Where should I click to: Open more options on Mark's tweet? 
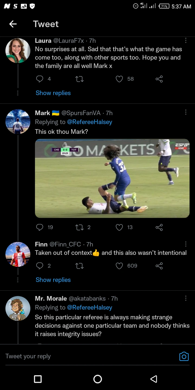(x=186, y=112)
